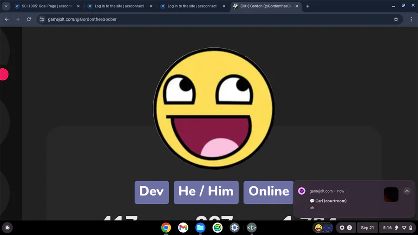Click the notification sender thumbnail image
418x235 pixels.
[391, 195]
